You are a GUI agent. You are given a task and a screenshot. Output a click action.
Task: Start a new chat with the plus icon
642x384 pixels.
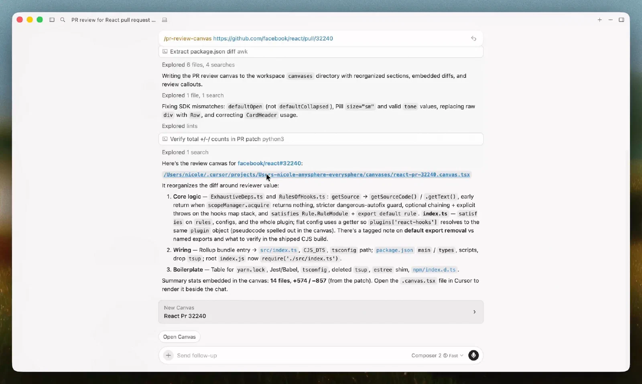coord(599,20)
